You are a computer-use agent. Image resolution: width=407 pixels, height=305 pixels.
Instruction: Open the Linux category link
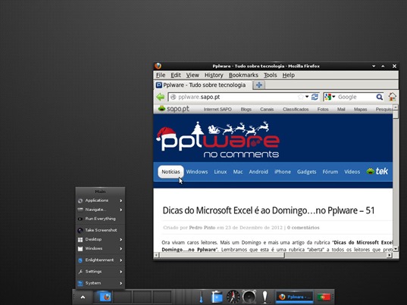[221, 172]
